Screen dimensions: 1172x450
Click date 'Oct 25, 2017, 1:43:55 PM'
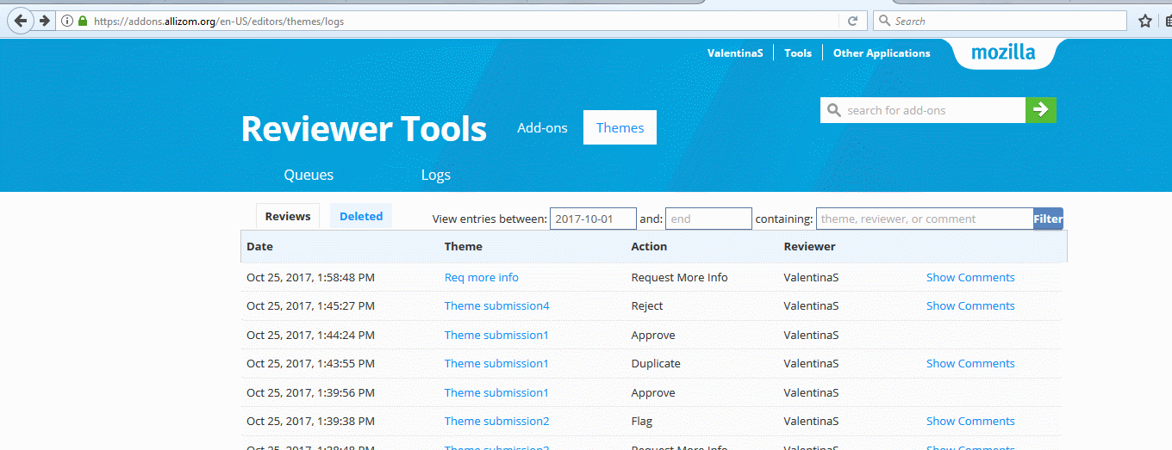point(310,363)
